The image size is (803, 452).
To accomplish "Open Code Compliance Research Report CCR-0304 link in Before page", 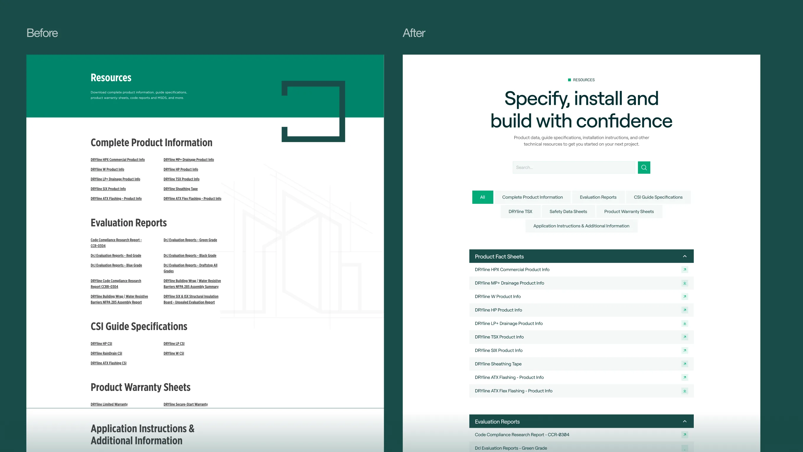I will (x=116, y=243).
